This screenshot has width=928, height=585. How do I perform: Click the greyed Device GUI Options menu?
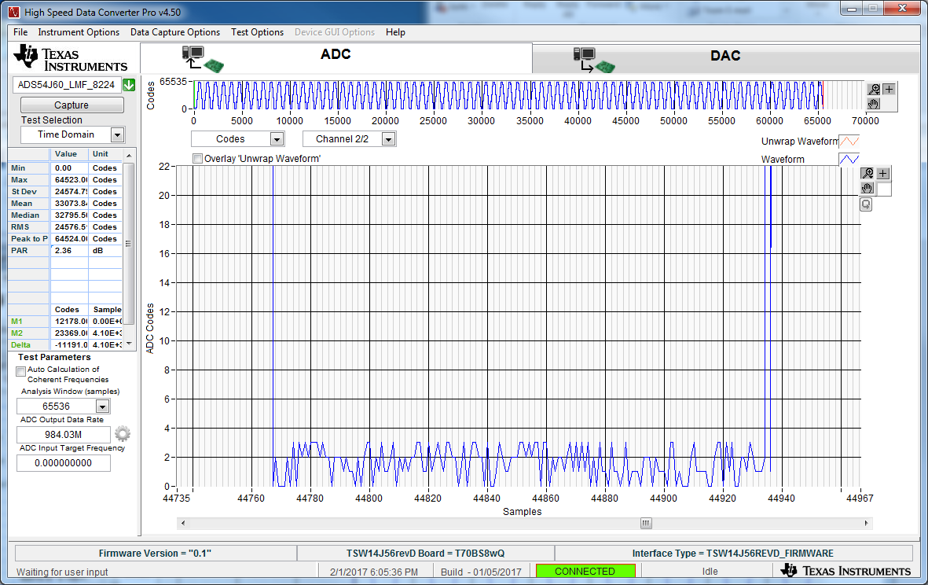335,32
